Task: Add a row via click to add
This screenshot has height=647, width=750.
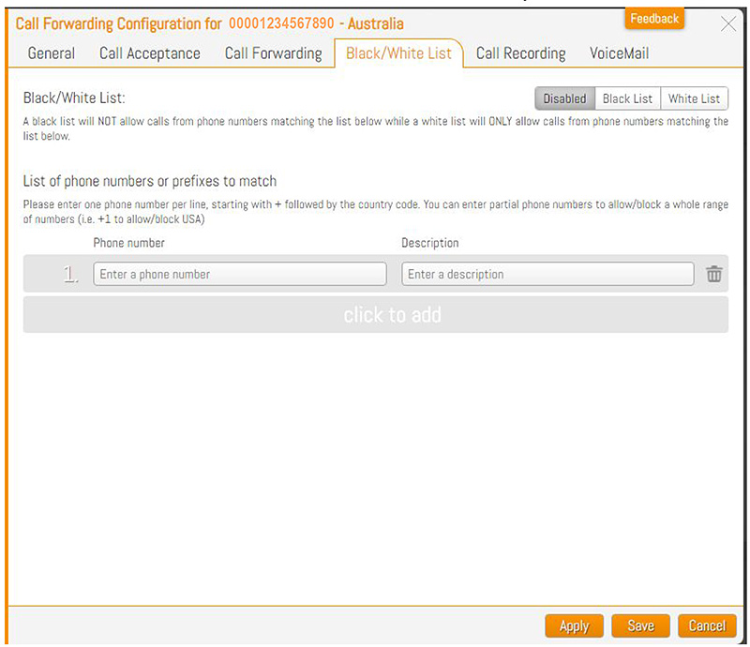Action: (376, 314)
